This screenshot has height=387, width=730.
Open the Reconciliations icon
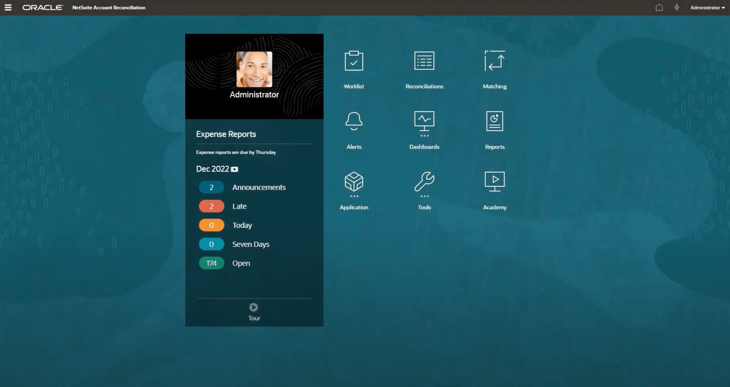coord(424,61)
